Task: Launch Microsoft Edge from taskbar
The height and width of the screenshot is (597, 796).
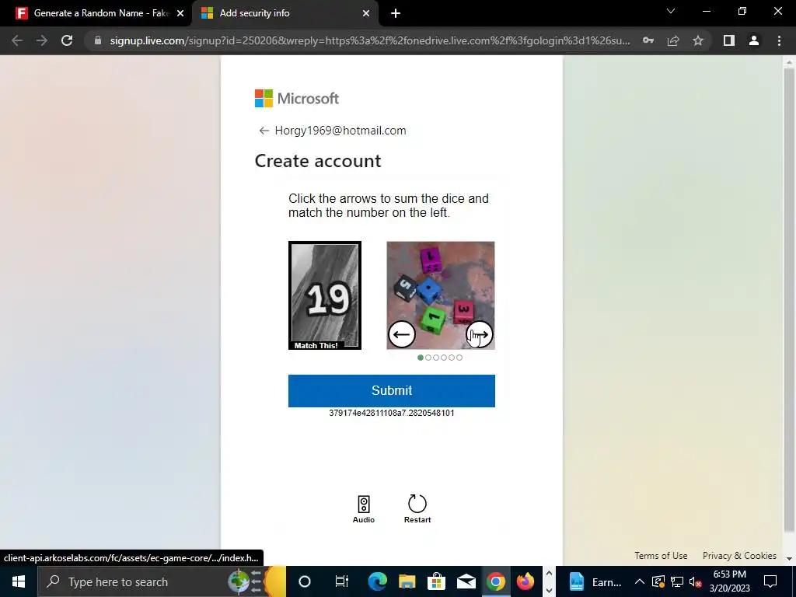Action: [x=377, y=581]
